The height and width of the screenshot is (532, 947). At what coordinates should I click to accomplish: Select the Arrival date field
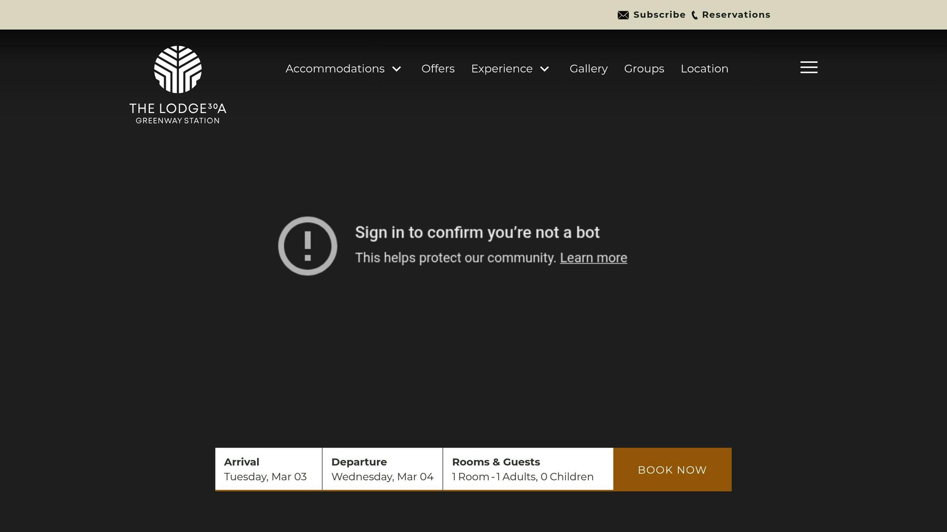(x=268, y=469)
